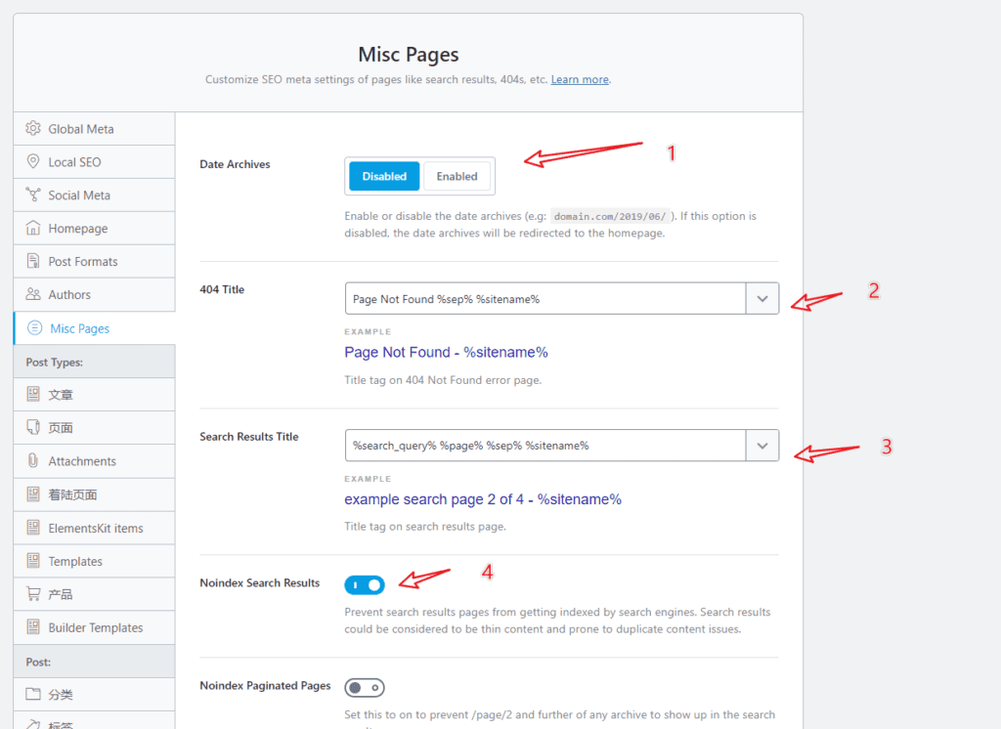Switch to the Social Meta tab

coord(95,195)
